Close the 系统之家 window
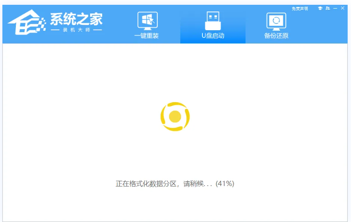351x222 pixels. click(x=342, y=8)
